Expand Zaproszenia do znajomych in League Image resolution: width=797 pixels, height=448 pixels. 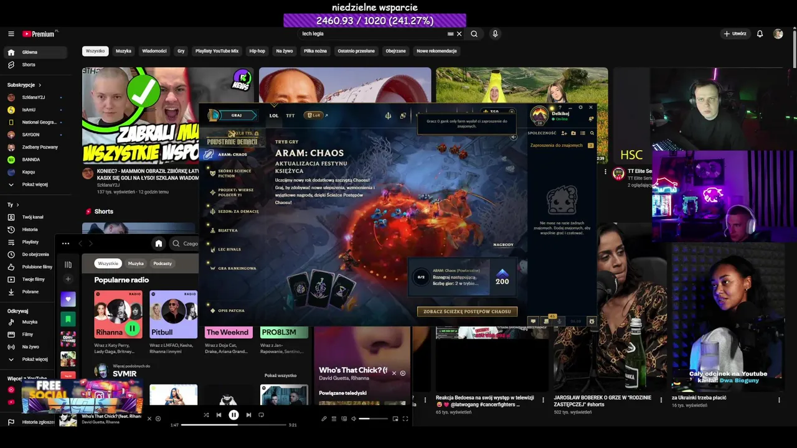561,145
